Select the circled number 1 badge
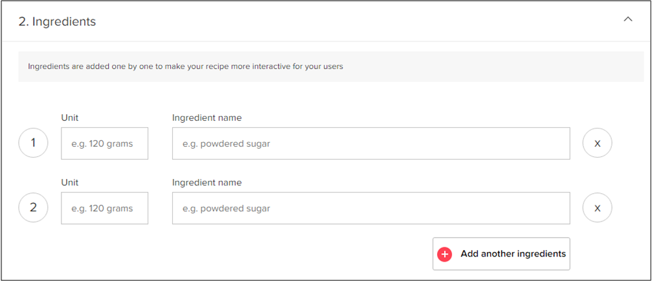 [x=33, y=143]
